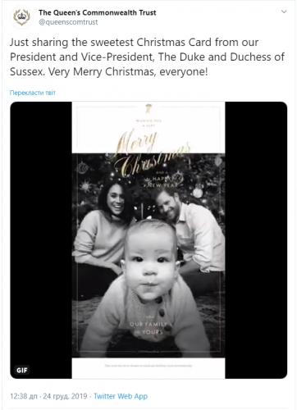
Task: Click the gold crest atop the card
Action: 148,108
